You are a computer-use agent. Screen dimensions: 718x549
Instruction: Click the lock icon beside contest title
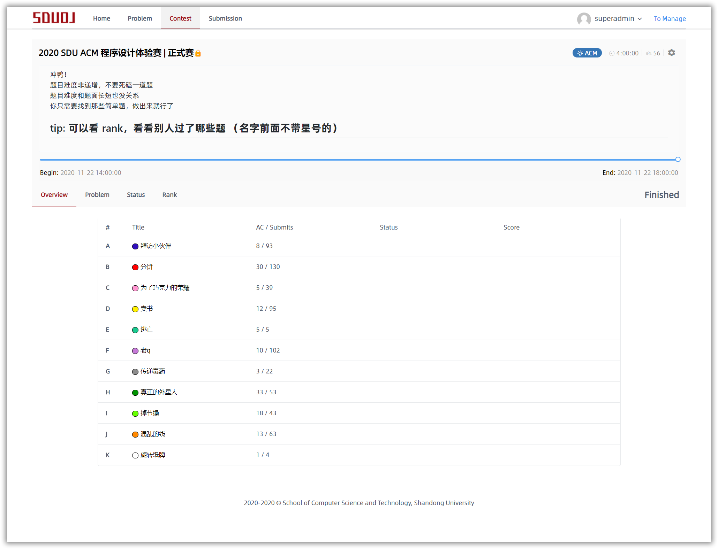(198, 53)
